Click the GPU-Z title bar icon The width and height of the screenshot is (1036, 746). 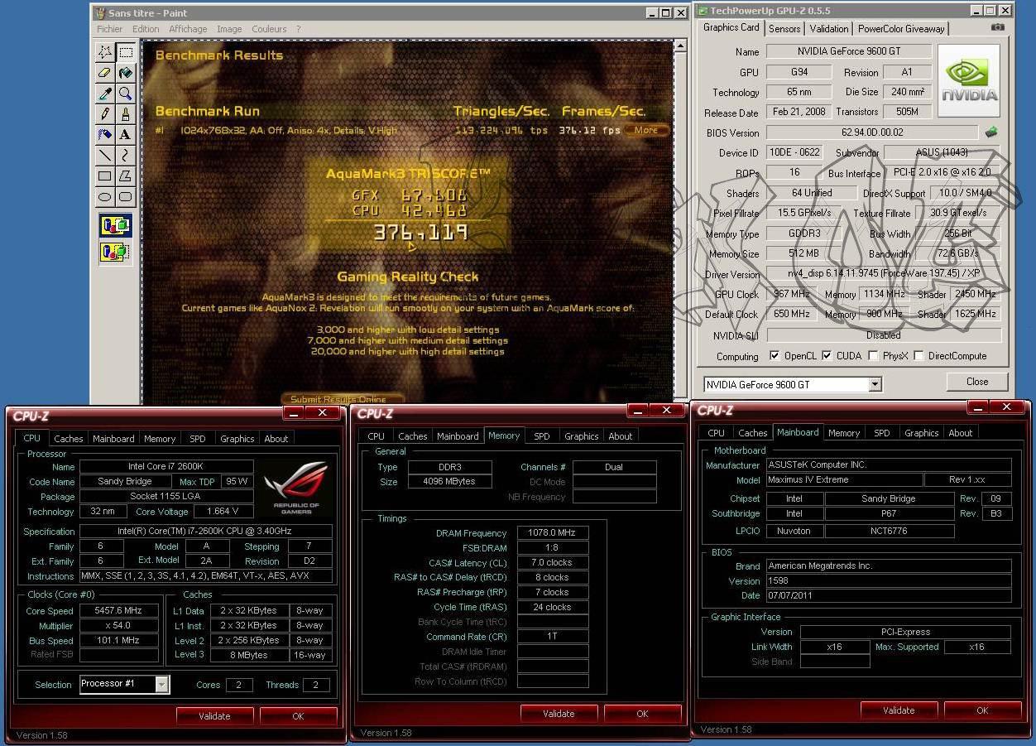click(x=703, y=11)
